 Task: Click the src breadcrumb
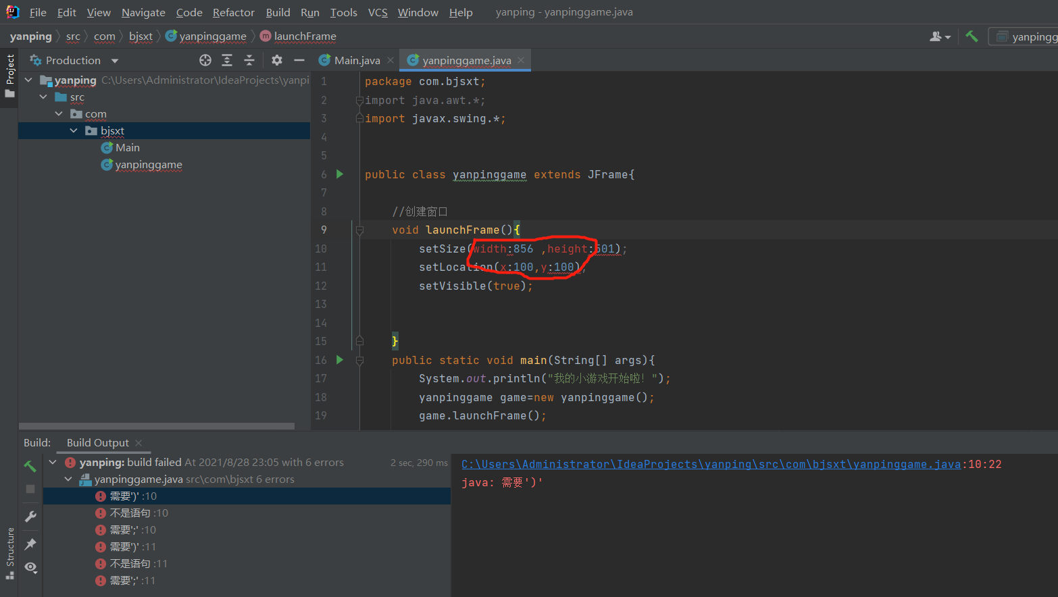coord(73,36)
